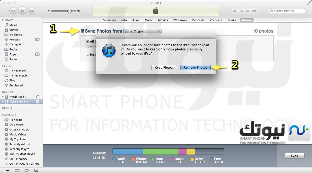Eject riyadh ipad 1

coord(38,97)
